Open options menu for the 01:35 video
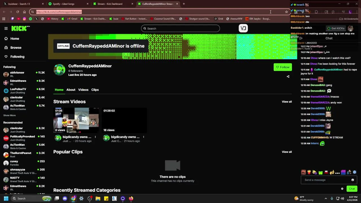The width and height of the screenshot is (361, 203). coord(95,137)
